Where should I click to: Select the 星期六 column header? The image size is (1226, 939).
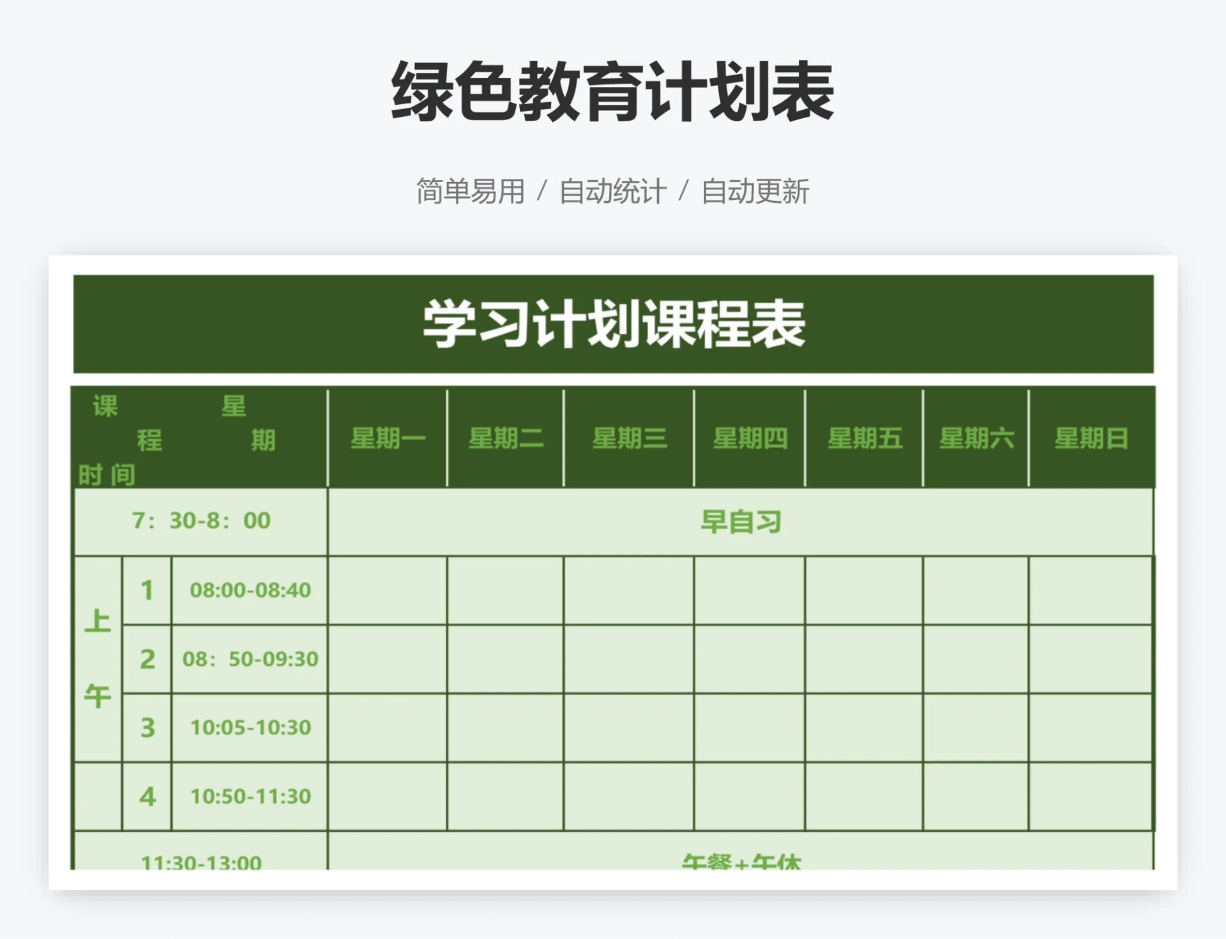[978, 437]
